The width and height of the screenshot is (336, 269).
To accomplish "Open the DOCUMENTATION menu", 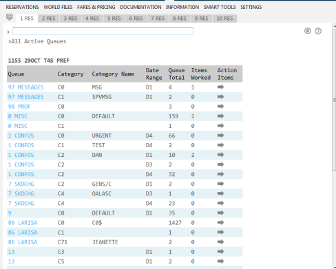I will click(x=140, y=7).
